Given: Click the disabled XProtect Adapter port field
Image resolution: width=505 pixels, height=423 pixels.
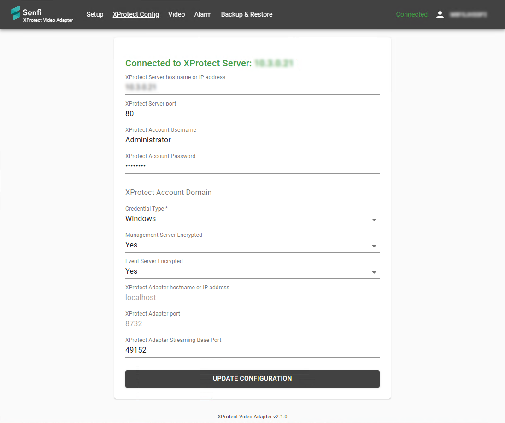Looking at the screenshot, I should (252, 323).
